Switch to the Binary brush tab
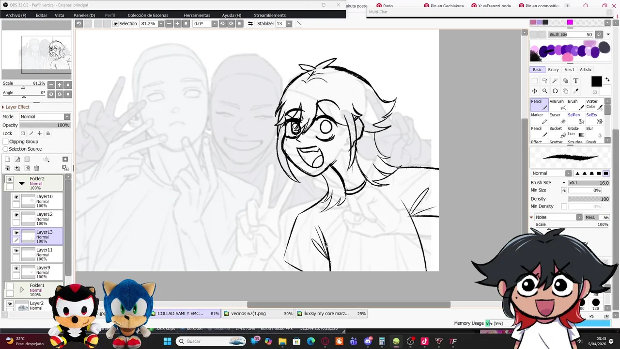 pos(553,69)
